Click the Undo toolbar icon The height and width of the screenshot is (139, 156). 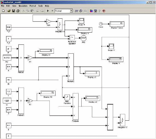(38, 11)
